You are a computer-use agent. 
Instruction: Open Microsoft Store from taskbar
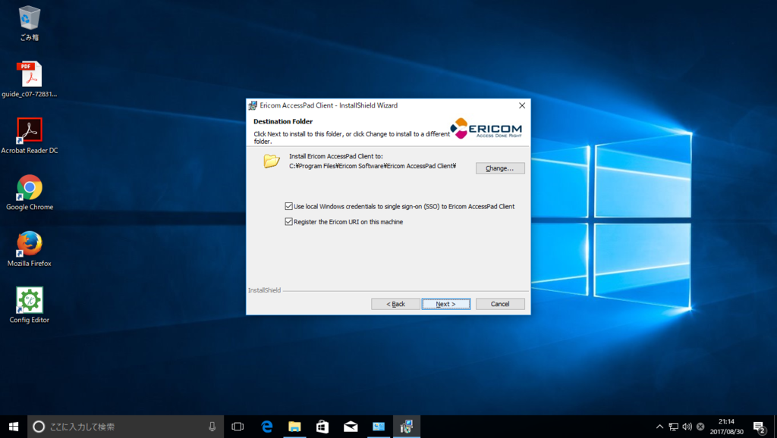pyautogui.click(x=322, y=427)
